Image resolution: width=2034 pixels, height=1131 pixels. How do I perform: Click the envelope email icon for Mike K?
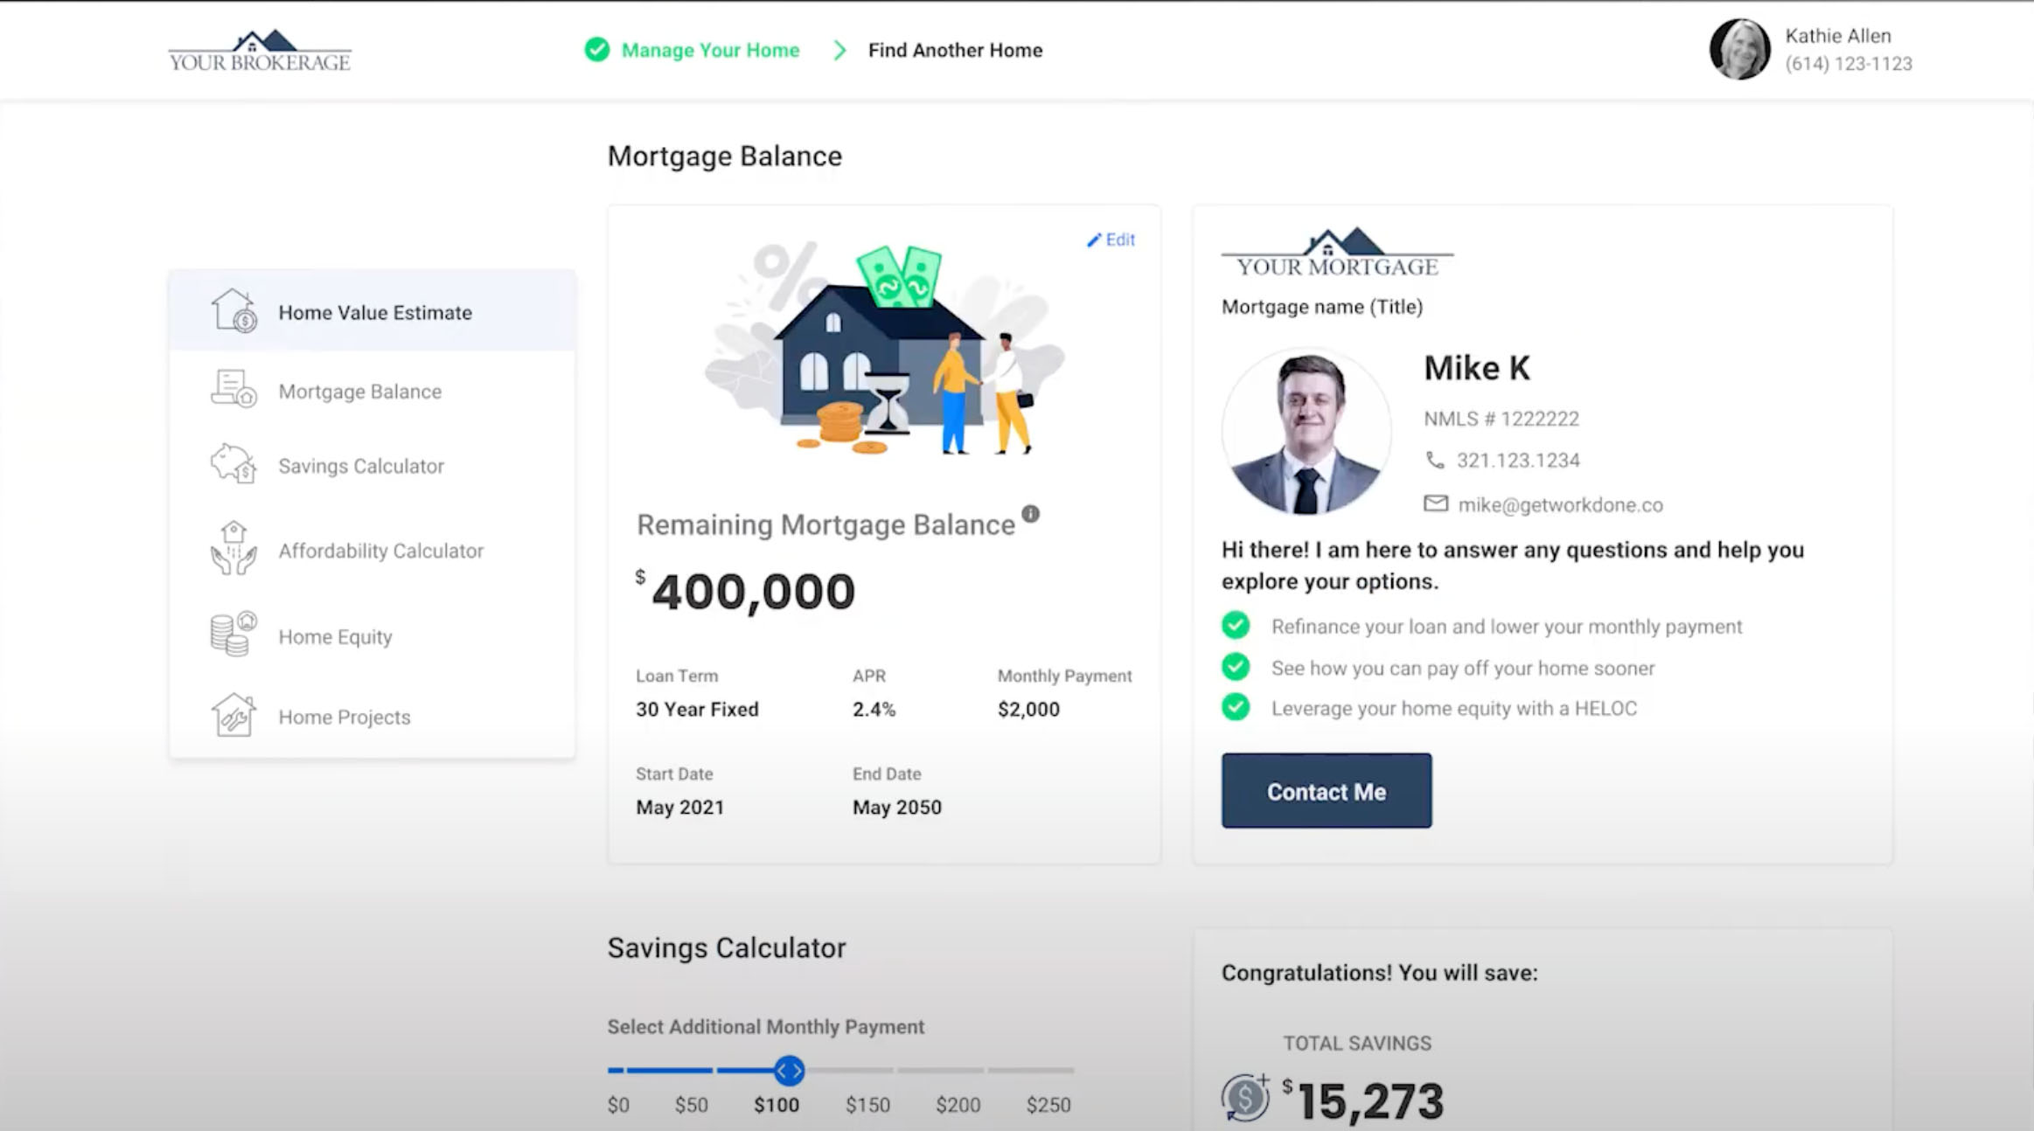pos(1436,503)
